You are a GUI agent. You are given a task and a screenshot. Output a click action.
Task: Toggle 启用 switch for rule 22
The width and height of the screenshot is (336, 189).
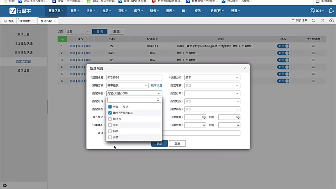click(283, 46)
